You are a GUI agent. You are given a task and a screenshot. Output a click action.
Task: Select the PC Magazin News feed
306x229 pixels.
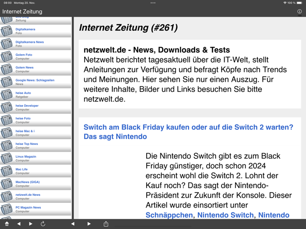tap(36, 210)
